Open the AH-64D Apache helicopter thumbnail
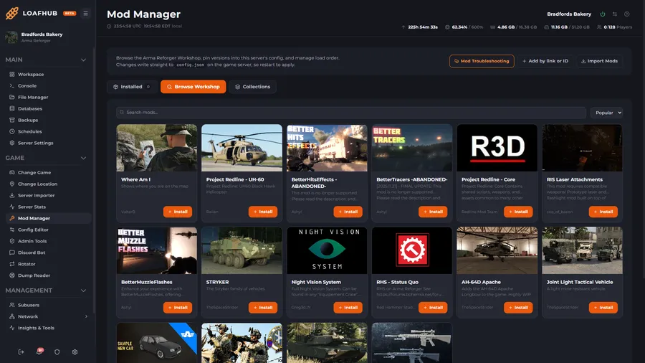 (497, 250)
